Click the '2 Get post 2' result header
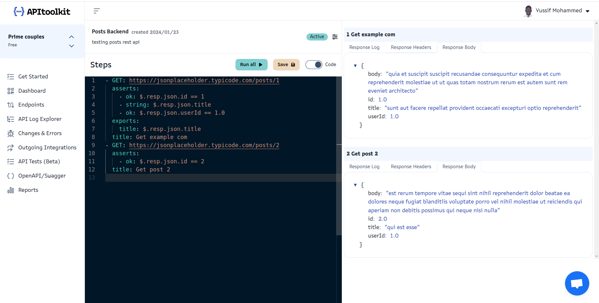 [x=468, y=154]
